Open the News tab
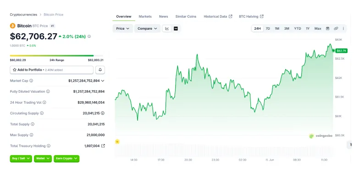The width and height of the screenshot is (359, 177). [x=164, y=16]
